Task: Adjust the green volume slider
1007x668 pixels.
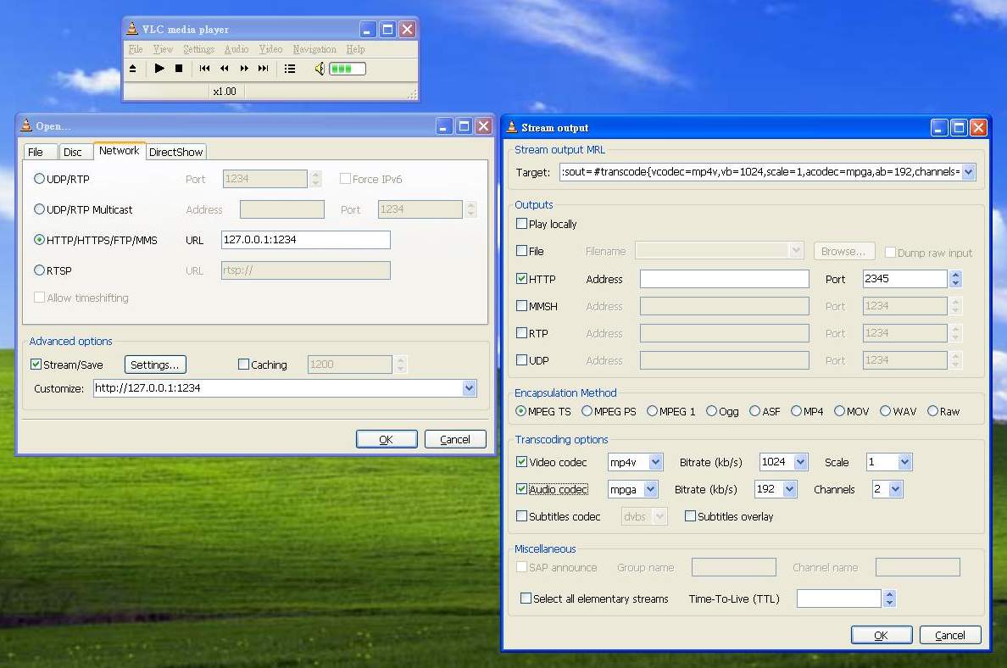Action: point(347,69)
